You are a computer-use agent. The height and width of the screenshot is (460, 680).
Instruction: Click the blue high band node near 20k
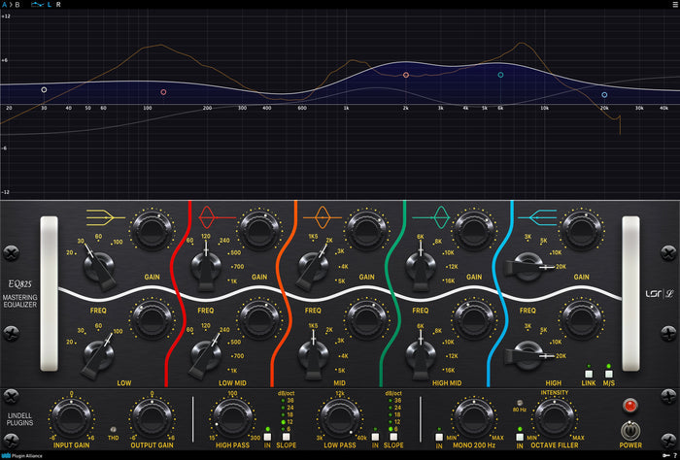(x=604, y=94)
